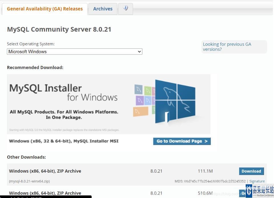Click the 111.1M file size value
Image resolution: width=274 pixels, height=198 pixels.
pyautogui.click(x=205, y=171)
